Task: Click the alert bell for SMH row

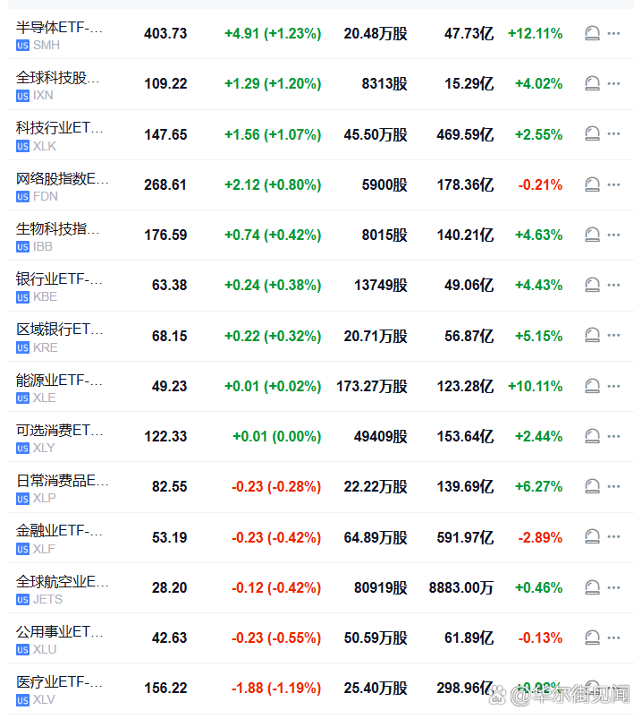Action: coord(591,33)
